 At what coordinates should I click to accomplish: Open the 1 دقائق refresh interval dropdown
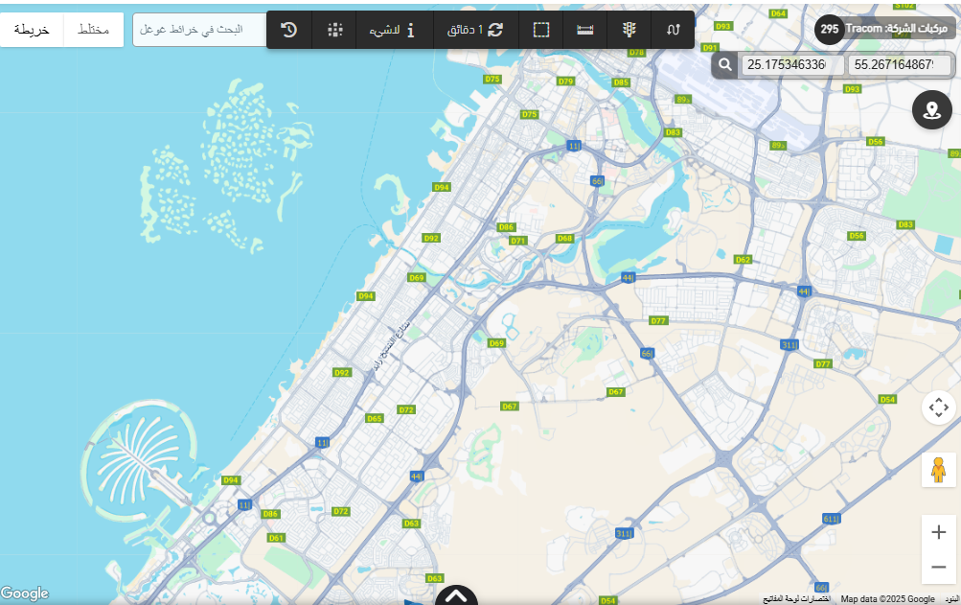(475, 30)
